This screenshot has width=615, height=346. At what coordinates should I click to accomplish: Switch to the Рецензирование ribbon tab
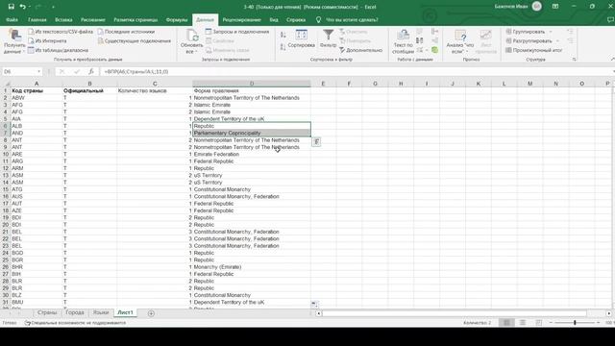tap(241, 19)
